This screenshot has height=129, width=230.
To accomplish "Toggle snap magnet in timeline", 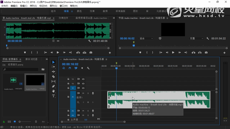I will coord(70,68).
